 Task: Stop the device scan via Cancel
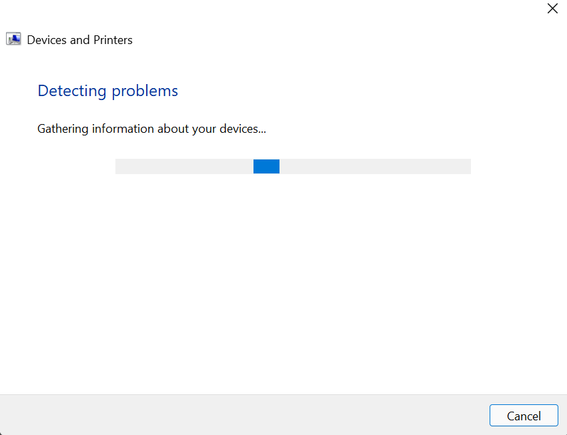click(524, 416)
